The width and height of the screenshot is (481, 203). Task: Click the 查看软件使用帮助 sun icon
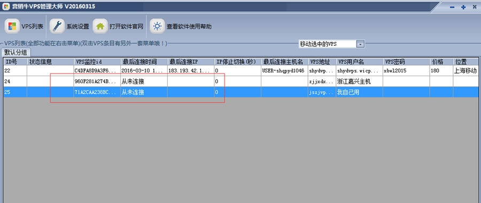click(157, 26)
